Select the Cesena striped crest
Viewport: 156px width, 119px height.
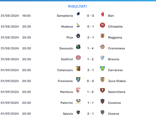pos(102,112)
